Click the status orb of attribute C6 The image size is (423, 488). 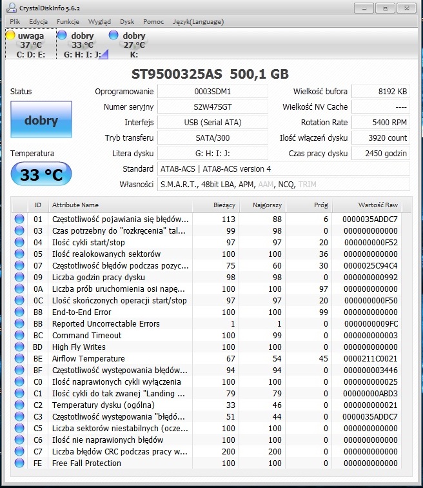[19, 440]
